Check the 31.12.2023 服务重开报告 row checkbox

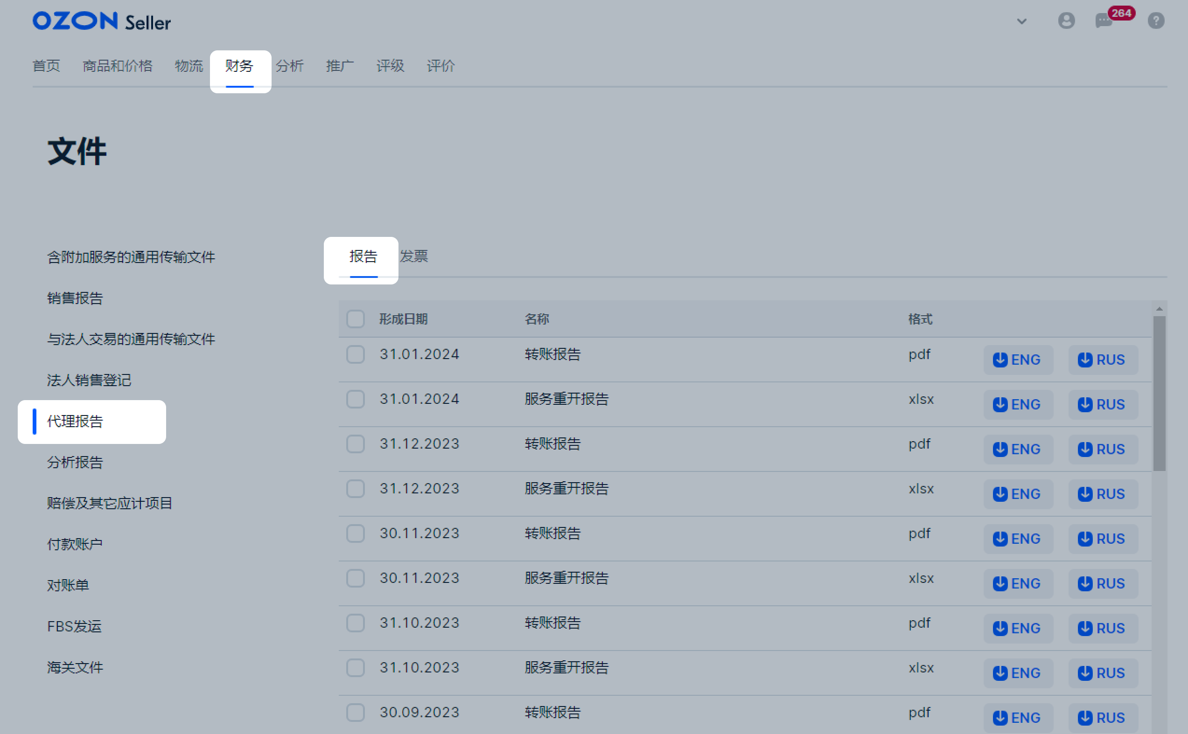[356, 488]
